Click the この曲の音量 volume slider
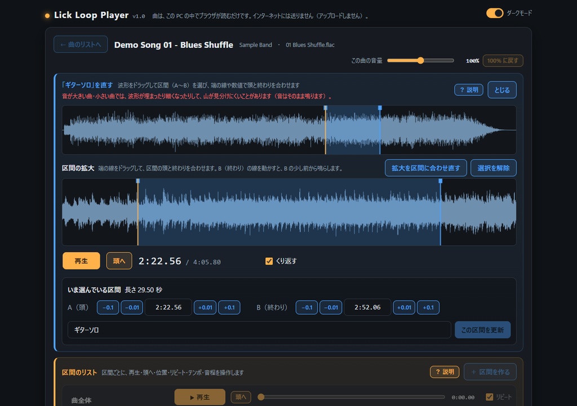577x406 pixels. [x=420, y=61]
